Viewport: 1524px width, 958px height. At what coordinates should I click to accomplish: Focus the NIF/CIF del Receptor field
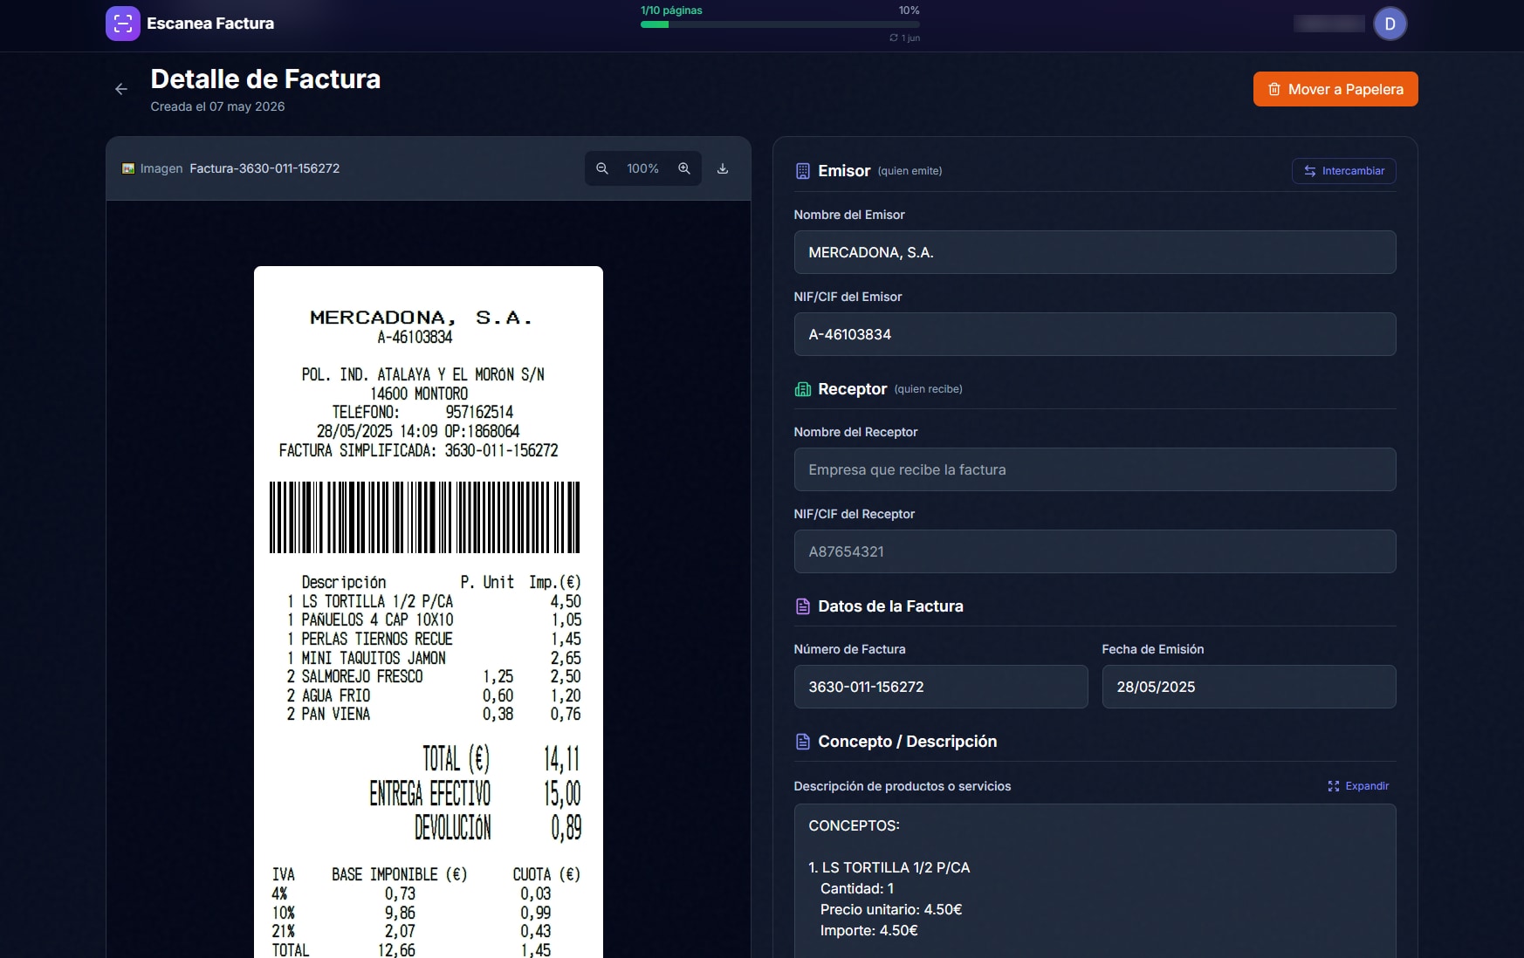(1095, 551)
